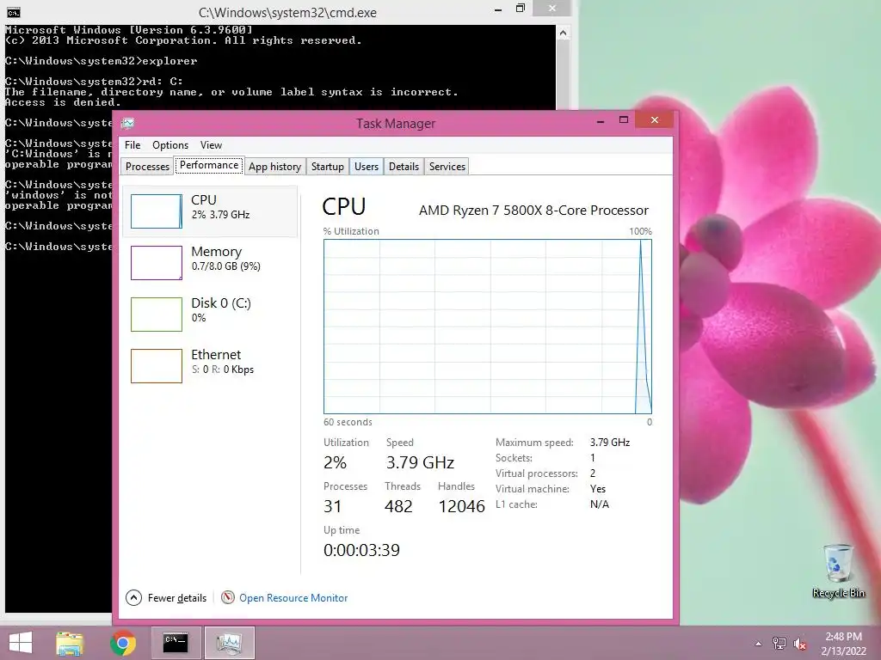
Task: Open Resource Monitor link
Action: click(x=293, y=598)
